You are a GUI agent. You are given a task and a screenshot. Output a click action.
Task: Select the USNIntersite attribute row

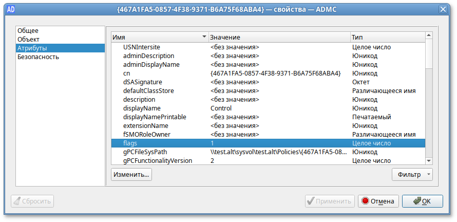click(268, 47)
